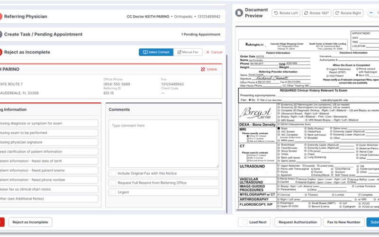Click the Create Task section icon
The width and height of the screenshot is (379, 237).
[1, 34]
